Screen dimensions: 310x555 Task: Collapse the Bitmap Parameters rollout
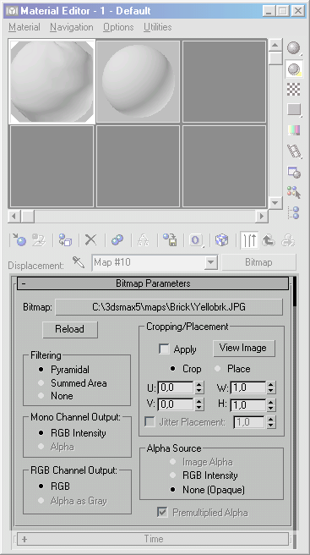click(153, 283)
